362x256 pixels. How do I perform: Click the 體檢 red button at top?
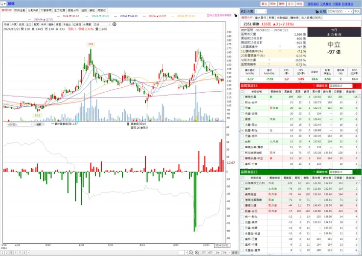click(x=282, y=4)
